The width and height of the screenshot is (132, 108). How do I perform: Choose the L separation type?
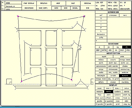click(x=101, y=31)
